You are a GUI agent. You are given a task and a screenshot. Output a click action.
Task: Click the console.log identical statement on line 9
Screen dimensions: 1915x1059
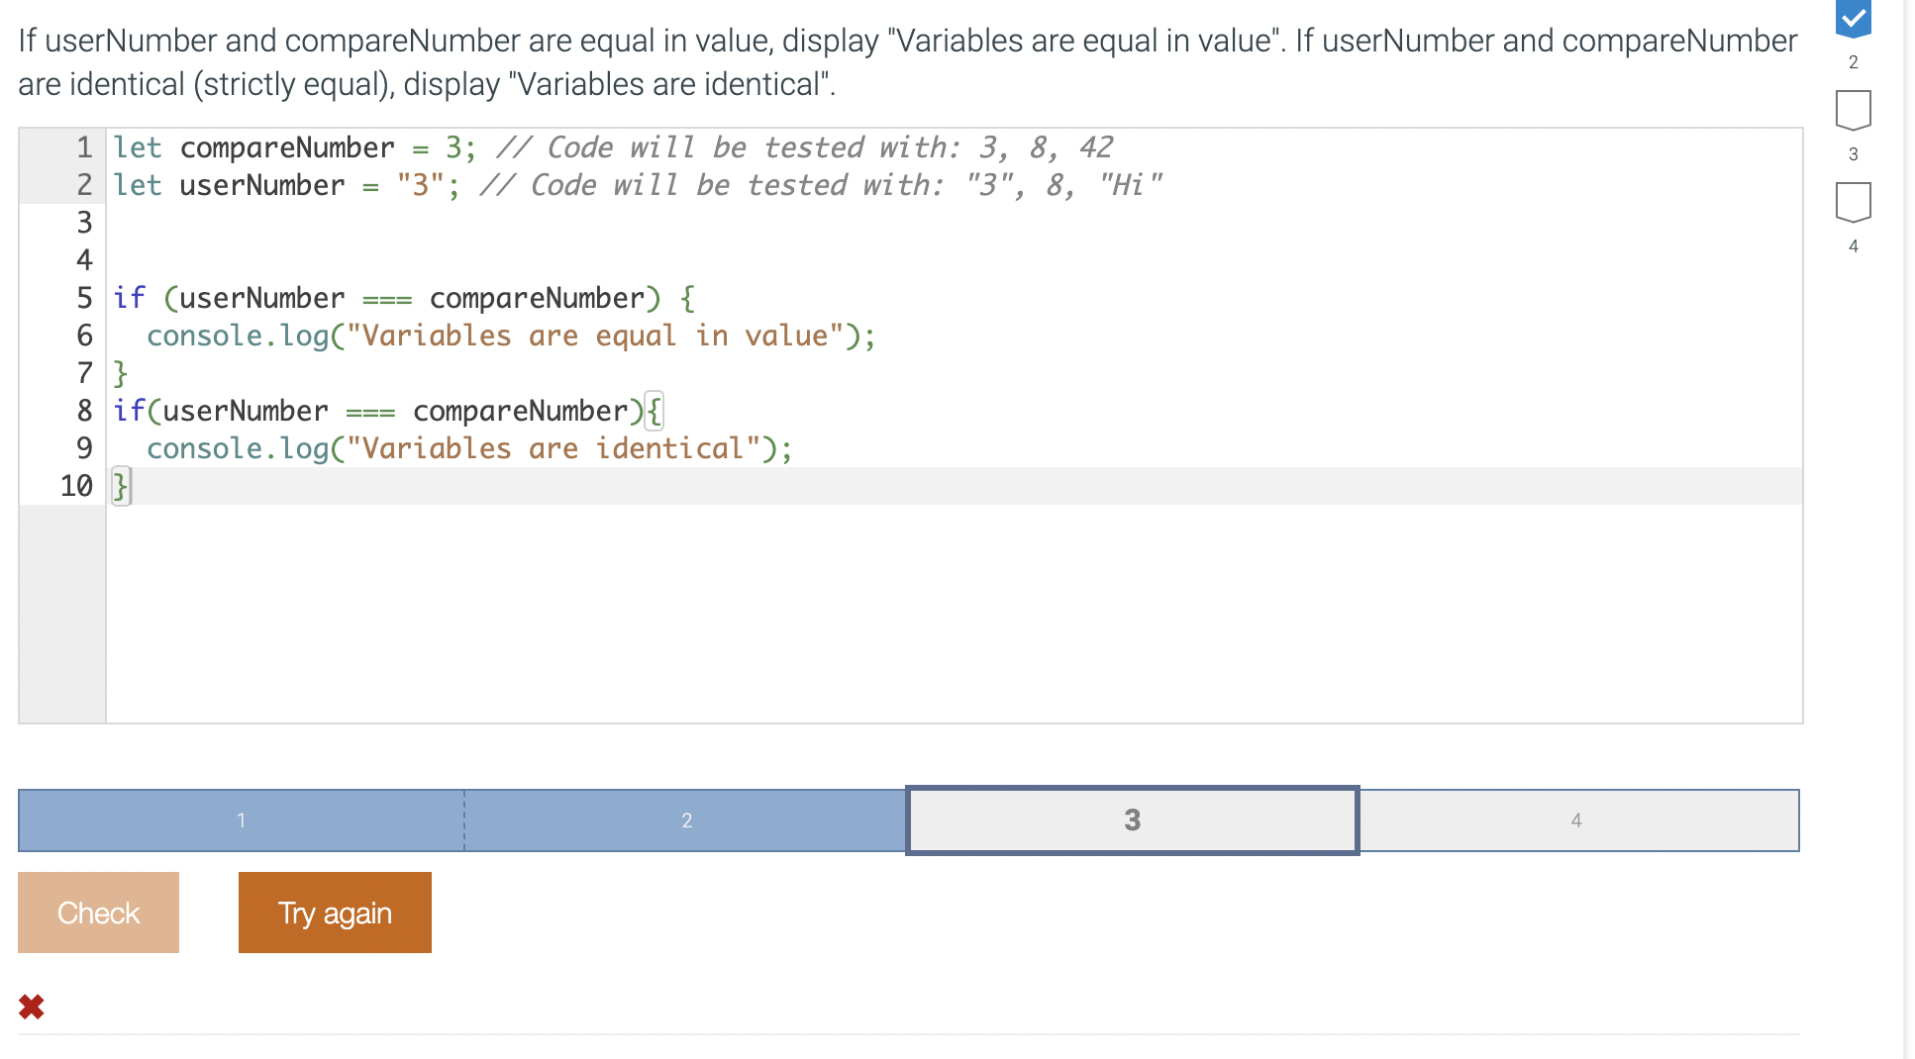click(x=470, y=447)
